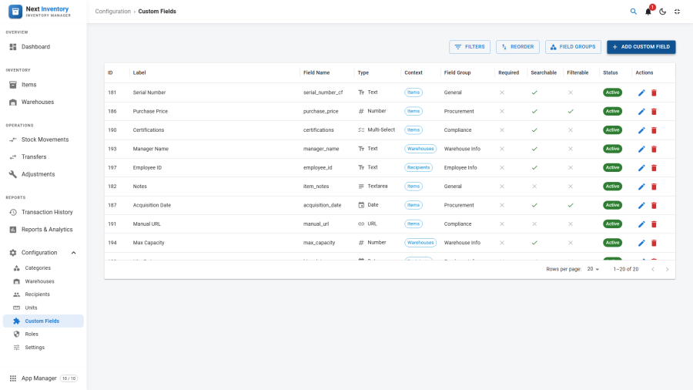Image resolution: width=693 pixels, height=390 pixels.
Task: Go to Dashboard
Action: [x=43, y=47]
